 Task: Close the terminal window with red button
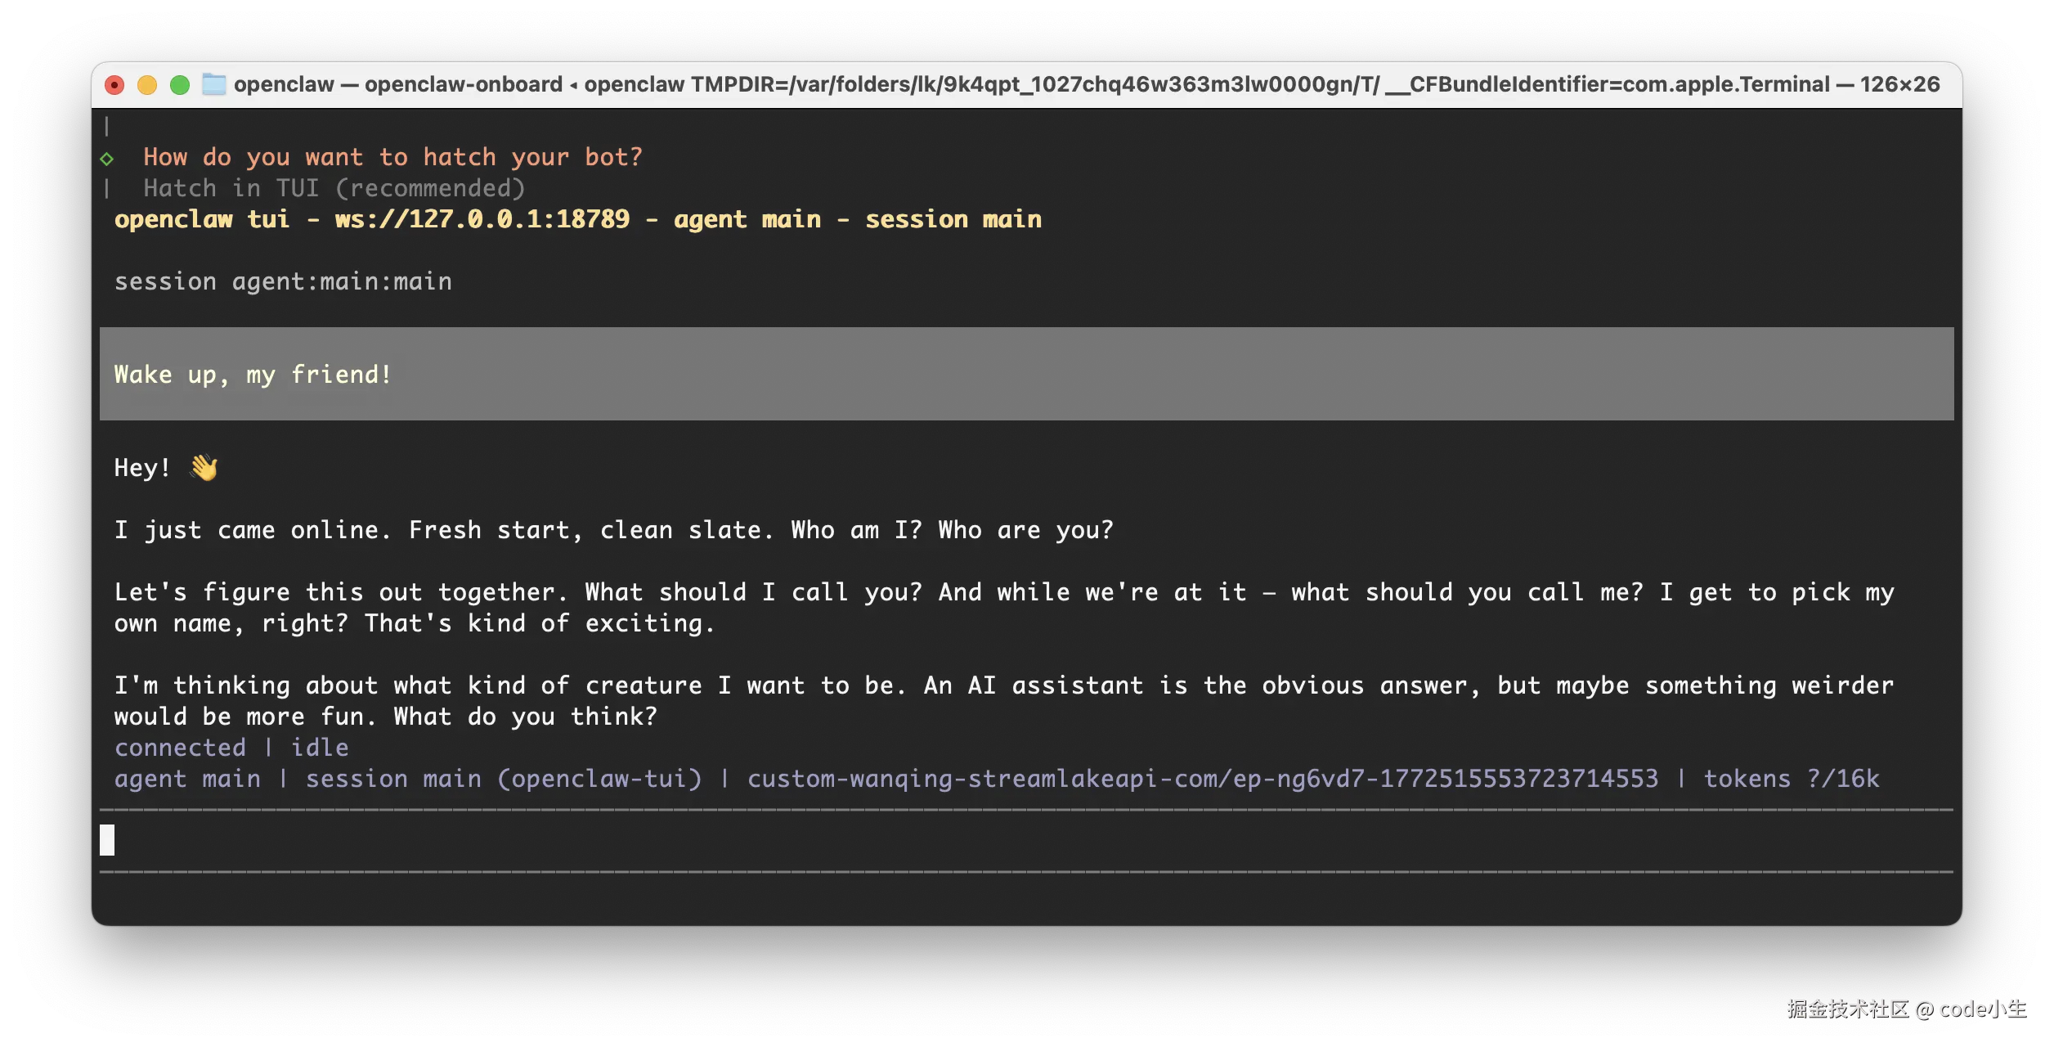(114, 85)
